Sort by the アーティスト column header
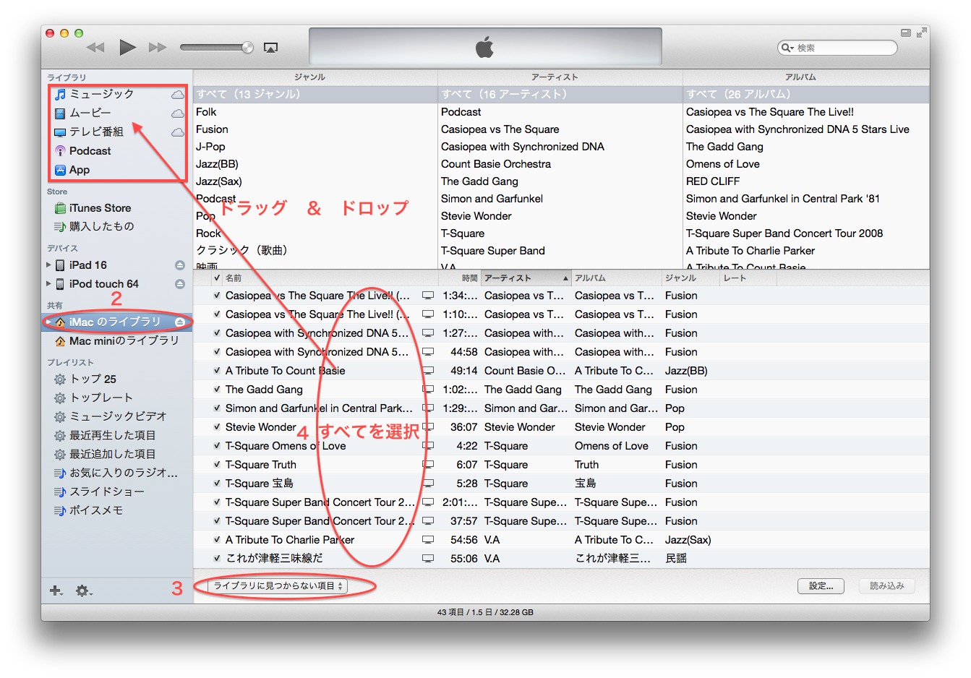 click(x=526, y=278)
